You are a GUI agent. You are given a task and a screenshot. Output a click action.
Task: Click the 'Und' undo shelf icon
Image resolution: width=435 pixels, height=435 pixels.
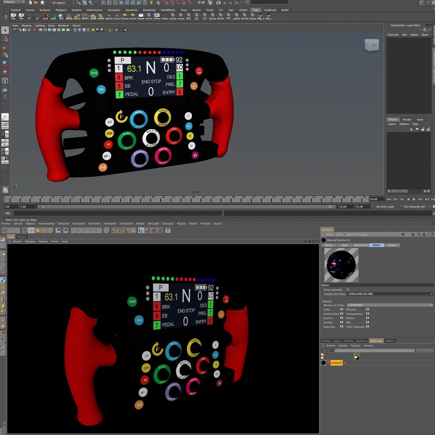coord(45,16)
